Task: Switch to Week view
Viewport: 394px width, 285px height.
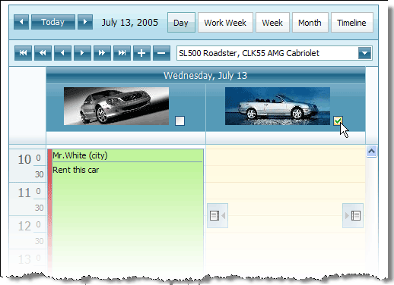Action: click(x=272, y=23)
